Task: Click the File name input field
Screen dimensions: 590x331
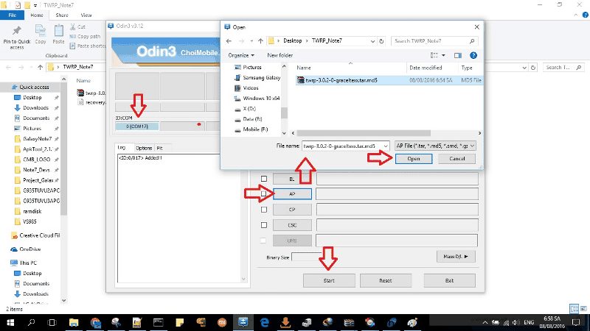Action: (x=343, y=146)
